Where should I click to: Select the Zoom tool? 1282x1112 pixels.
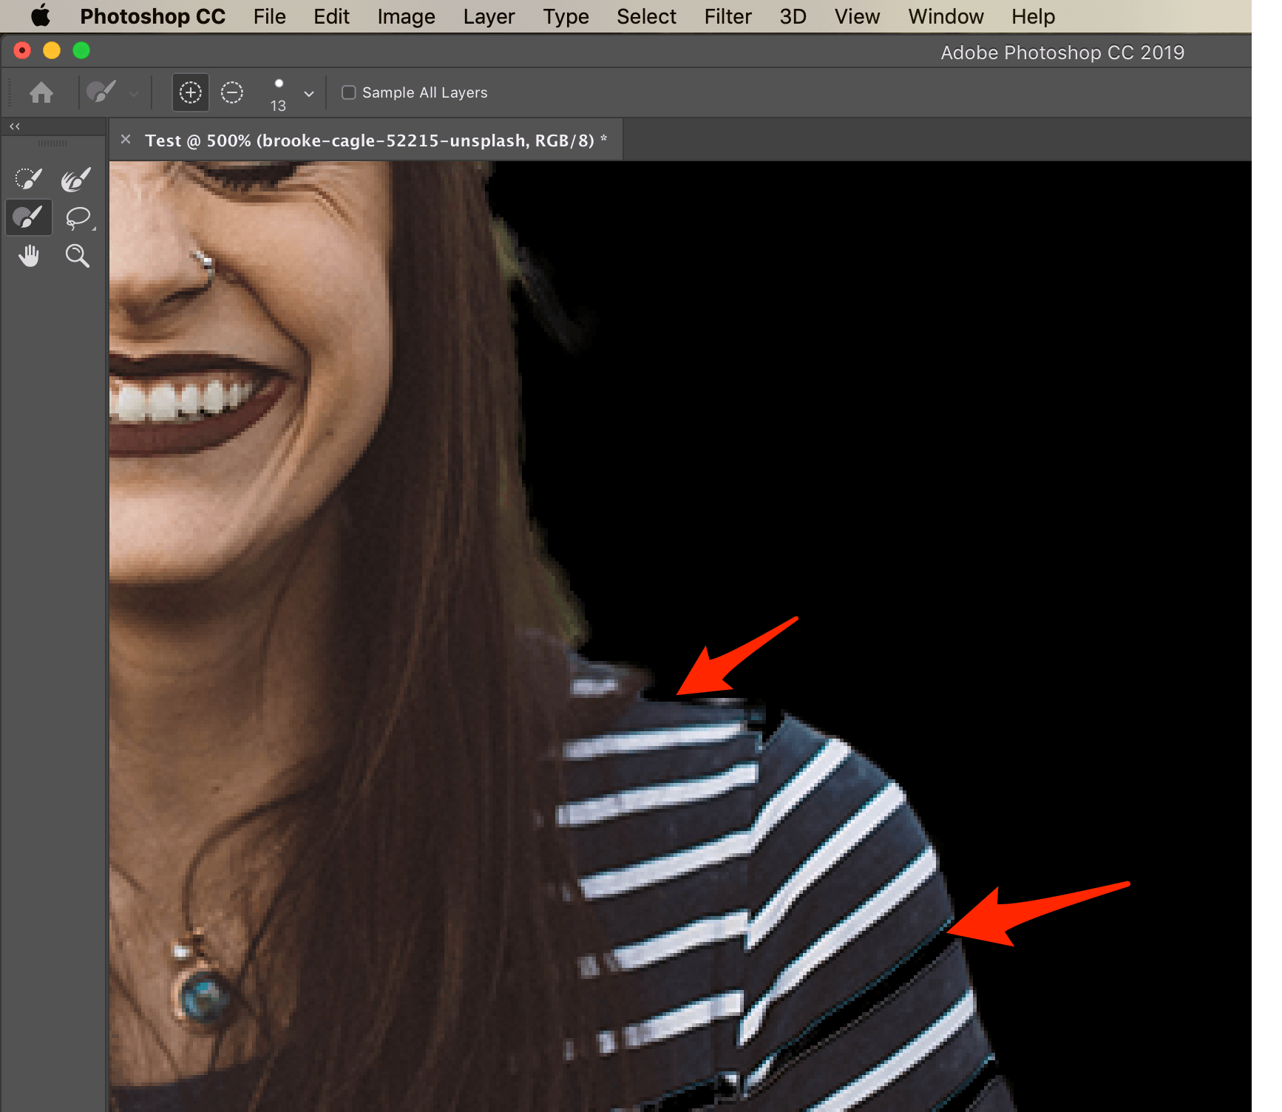(x=78, y=255)
